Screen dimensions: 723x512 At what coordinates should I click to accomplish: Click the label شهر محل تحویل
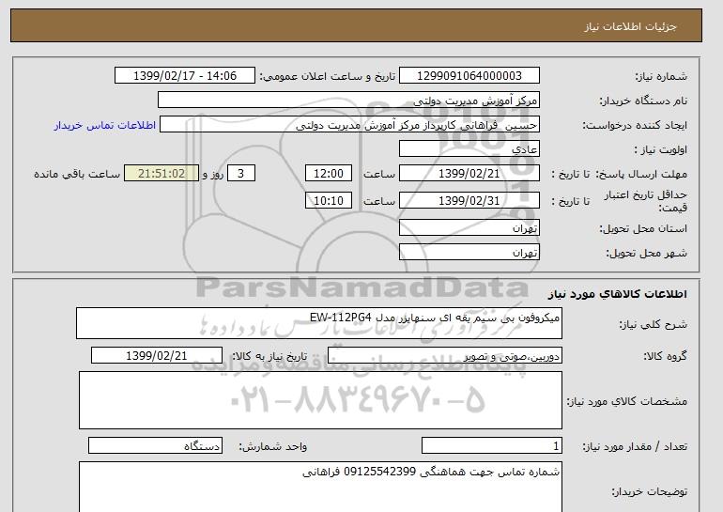pyautogui.click(x=646, y=253)
